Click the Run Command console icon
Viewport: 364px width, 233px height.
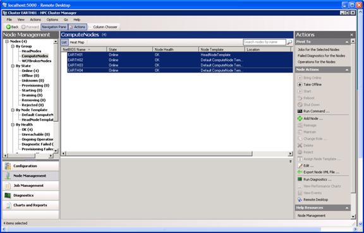click(300, 111)
